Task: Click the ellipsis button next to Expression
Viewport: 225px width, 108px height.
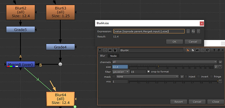Action: 188,31
